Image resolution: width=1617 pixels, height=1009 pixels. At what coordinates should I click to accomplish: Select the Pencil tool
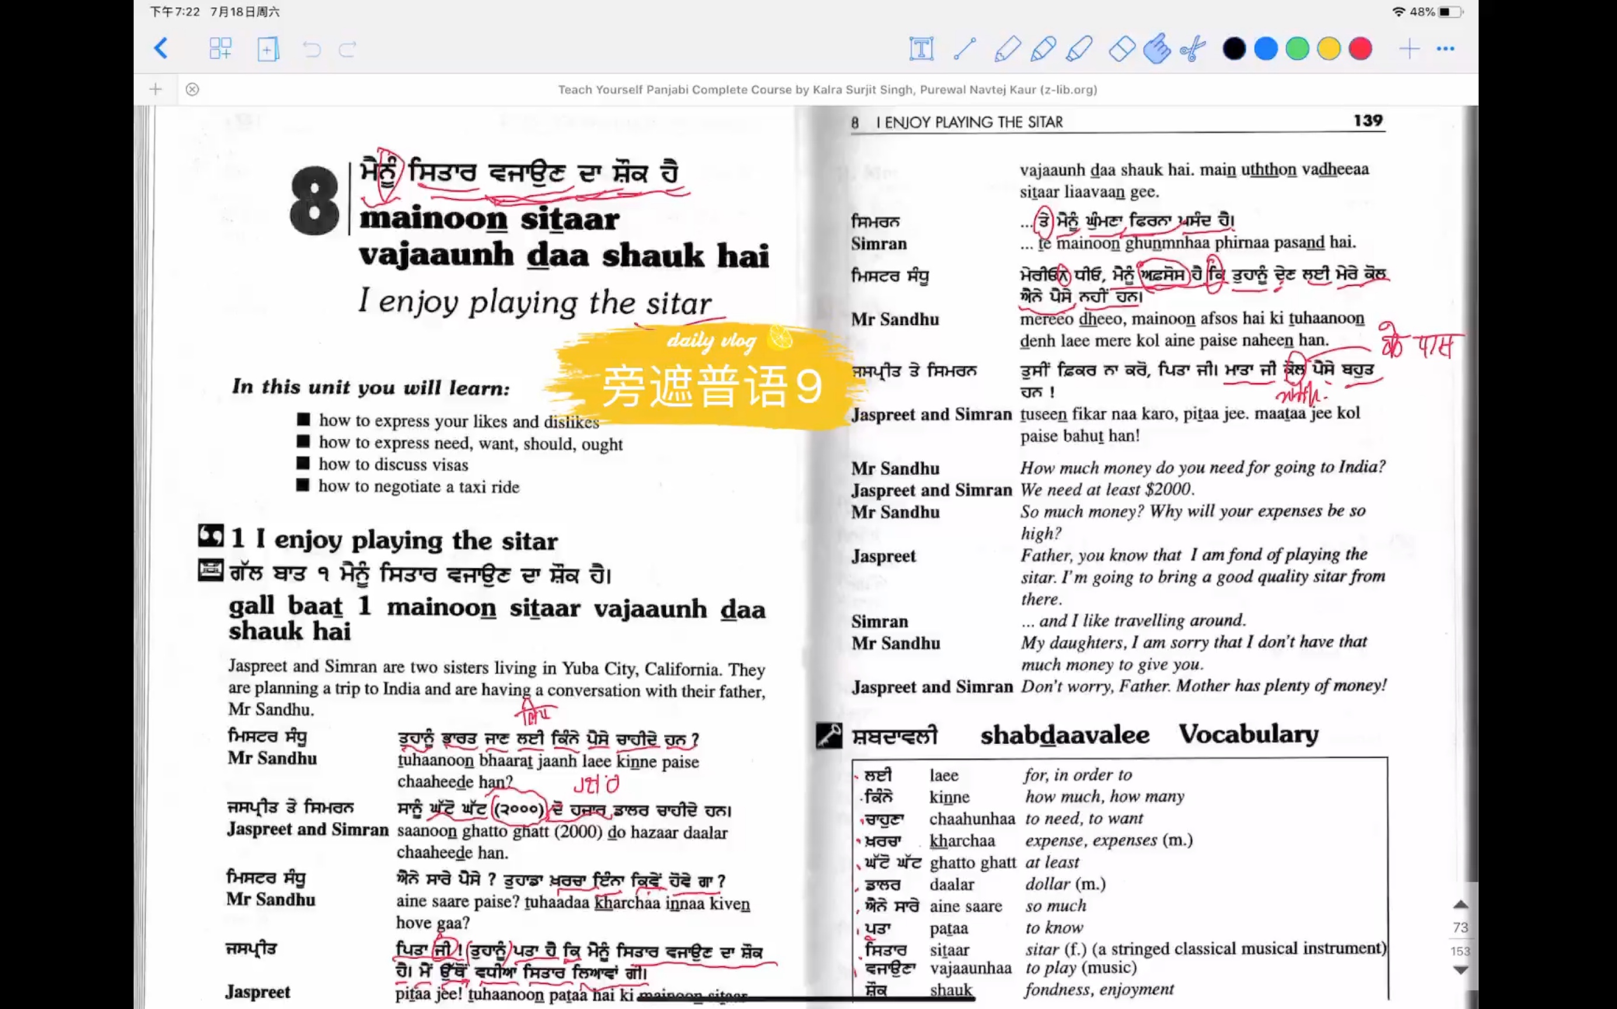point(1043,48)
